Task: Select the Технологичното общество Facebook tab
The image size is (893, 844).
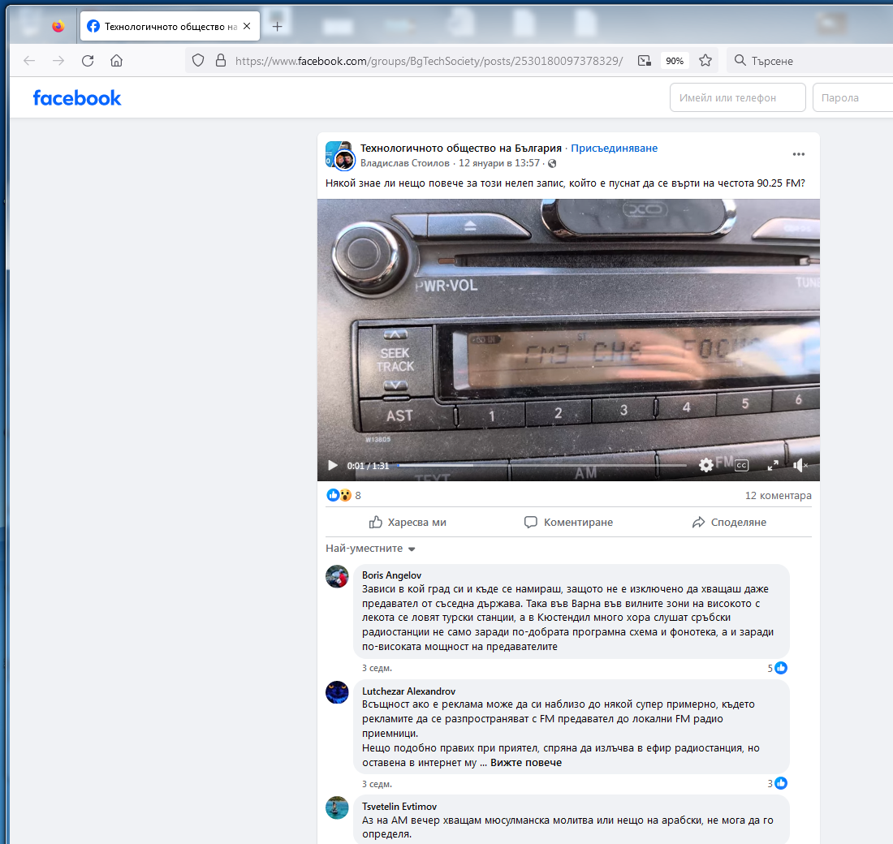Action: [170, 26]
